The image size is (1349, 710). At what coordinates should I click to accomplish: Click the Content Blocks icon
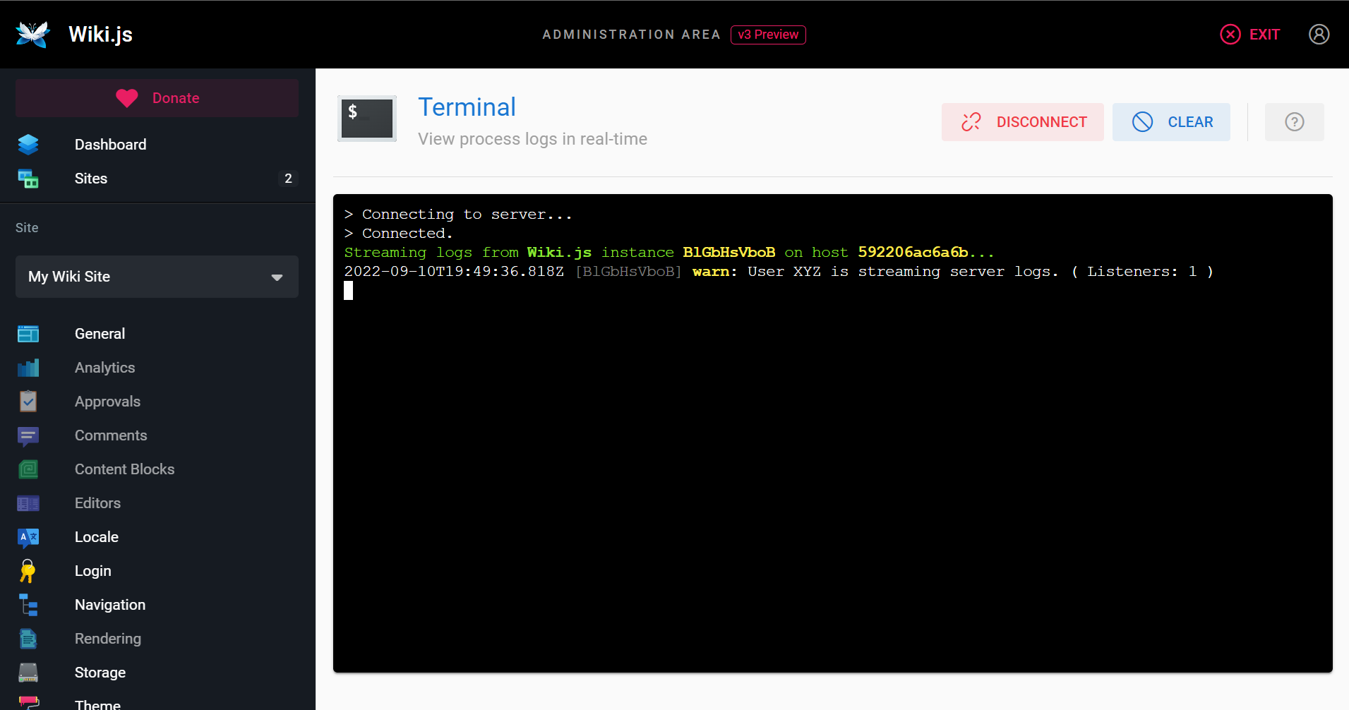pyautogui.click(x=28, y=469)
